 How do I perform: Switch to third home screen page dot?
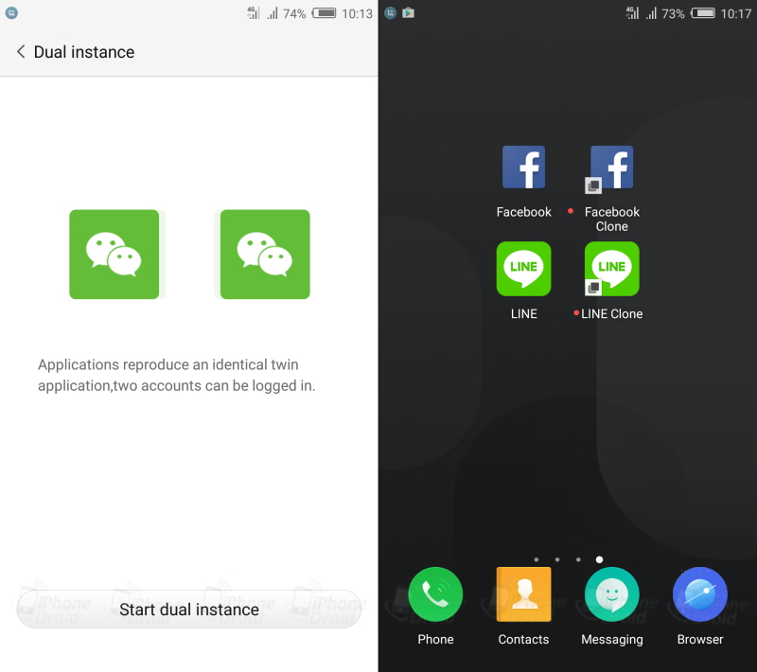[578, 559]
